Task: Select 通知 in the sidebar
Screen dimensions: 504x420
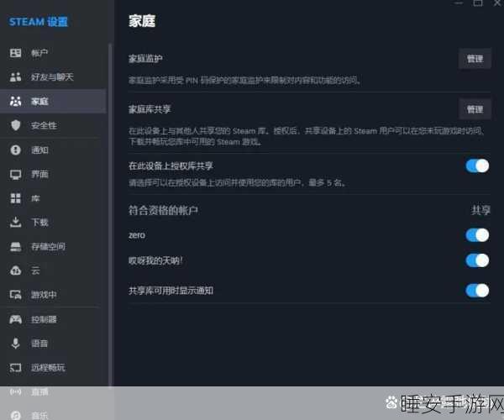Action: (x=53, y=150)
